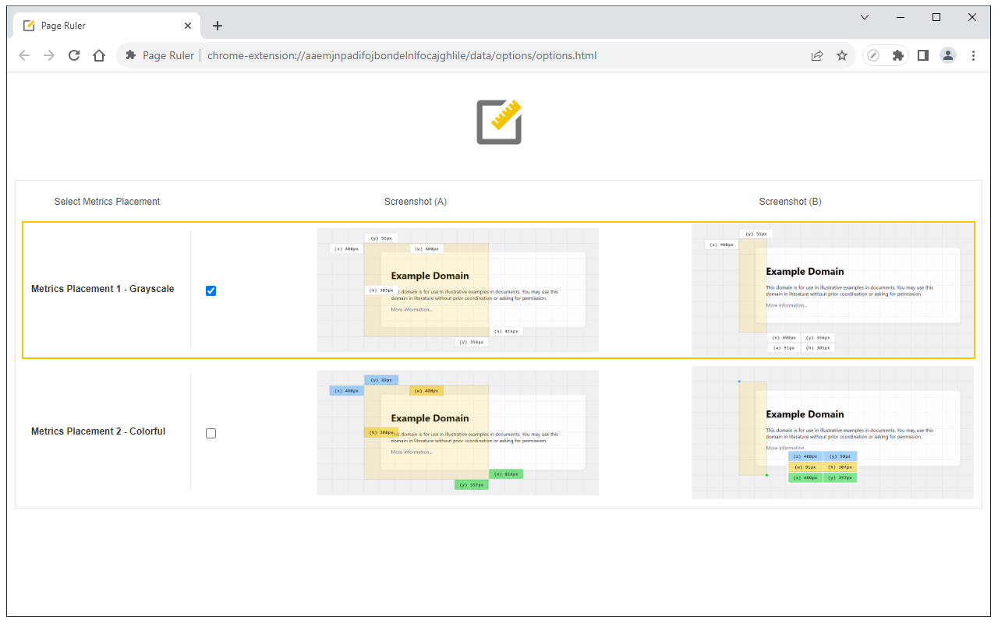Reload the page with the refresh icon
The height and width of the screenshot is (623, 998).
74,55
